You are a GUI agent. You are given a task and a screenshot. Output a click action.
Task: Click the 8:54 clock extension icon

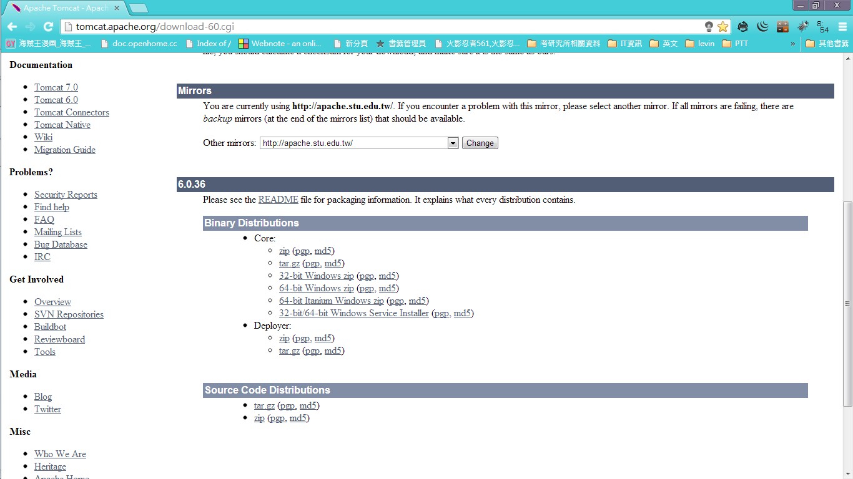tap(822, 27)
